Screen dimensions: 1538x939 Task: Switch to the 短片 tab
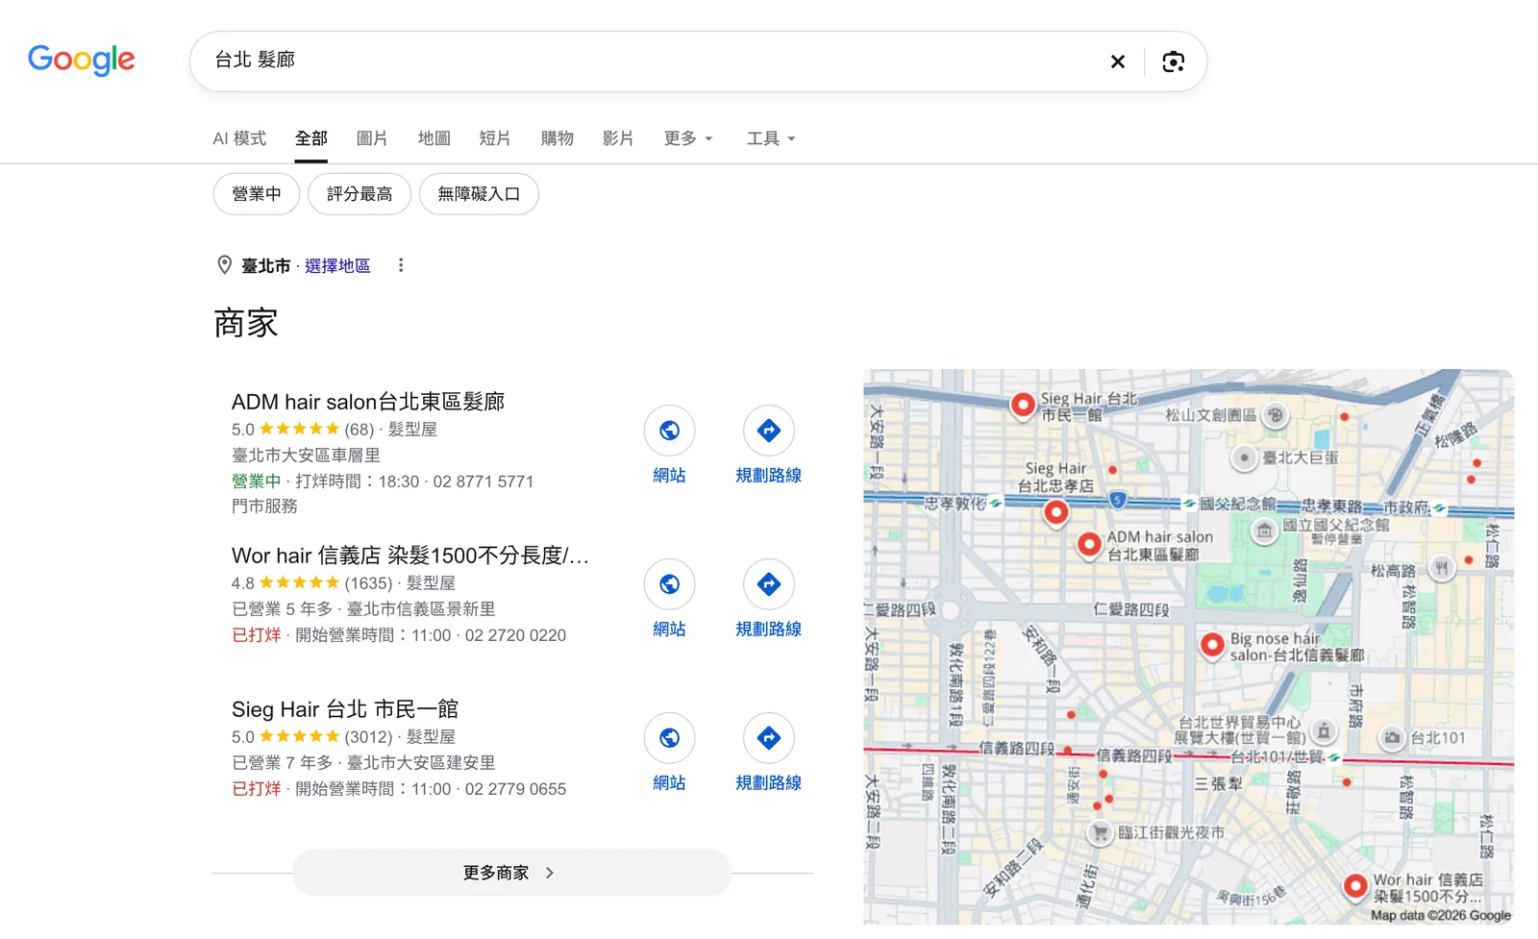(495, 138)
